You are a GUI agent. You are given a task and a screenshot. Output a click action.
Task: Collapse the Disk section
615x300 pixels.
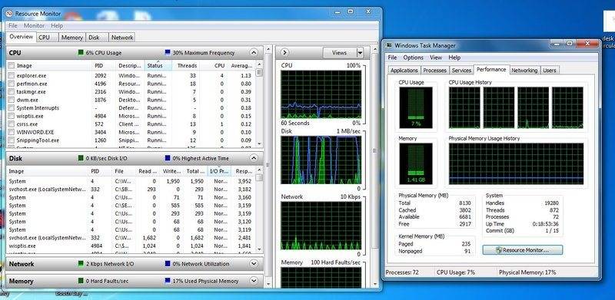[254, 158]
